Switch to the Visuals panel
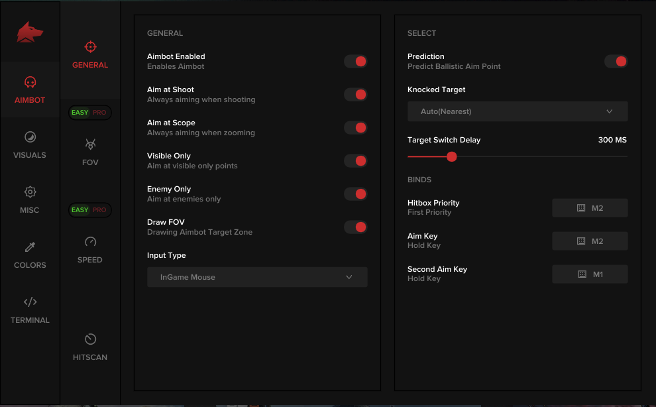This screenshot has height=407, width=656. coord(29,145)
